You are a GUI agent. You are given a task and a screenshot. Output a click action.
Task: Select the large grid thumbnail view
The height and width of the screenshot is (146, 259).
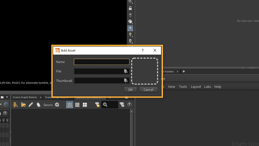coord(85,105)
